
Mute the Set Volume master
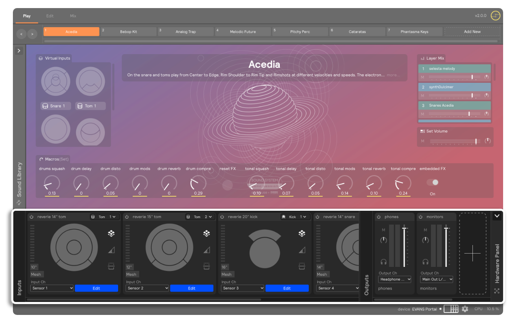[x=422, y=141]
